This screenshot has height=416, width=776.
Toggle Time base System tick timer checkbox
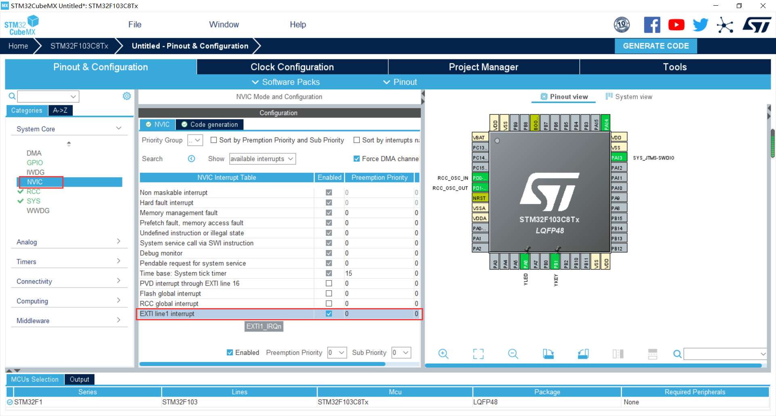tap(329, 273)
